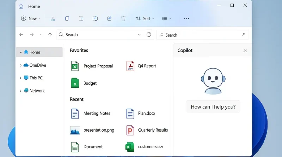
Task: Click the right-hand Search input box
Action: pyautogui.click(x=203, y=35)
